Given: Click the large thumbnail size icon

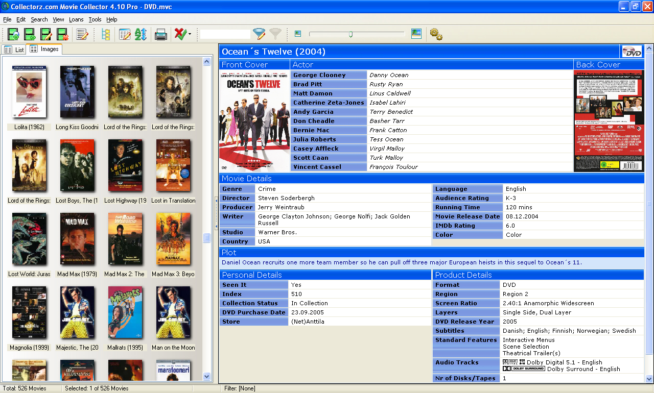Looking at the screenshot, I should 416,33.
